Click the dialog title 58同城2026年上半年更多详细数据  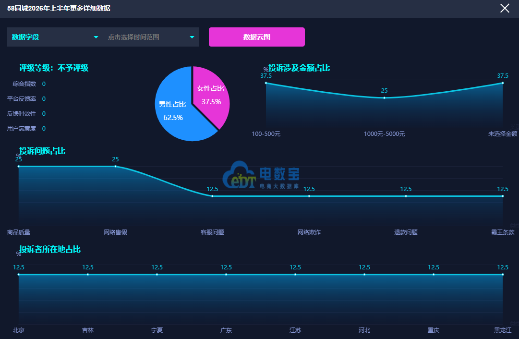[59, 8]
